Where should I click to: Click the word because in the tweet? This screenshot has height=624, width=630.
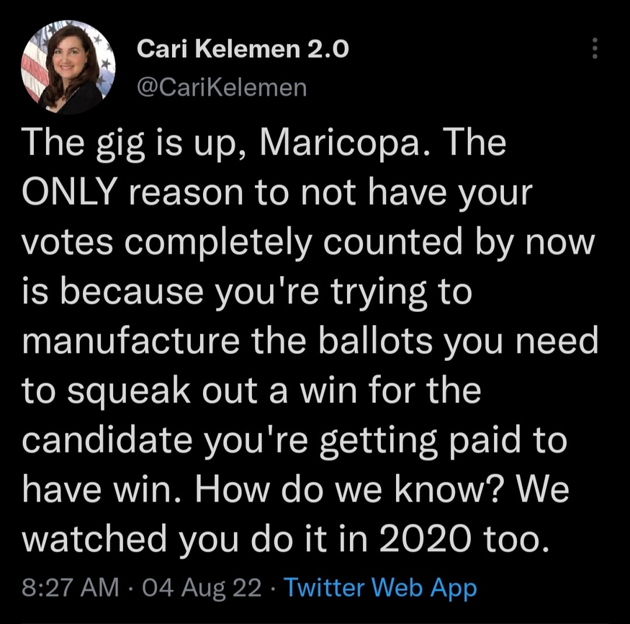click(132, 292)
